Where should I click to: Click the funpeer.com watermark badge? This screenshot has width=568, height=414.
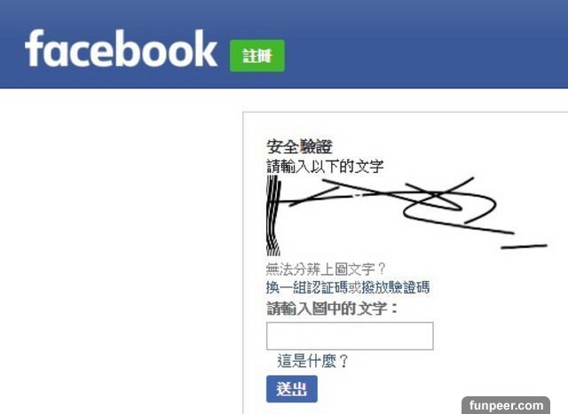tap(506, 405)
